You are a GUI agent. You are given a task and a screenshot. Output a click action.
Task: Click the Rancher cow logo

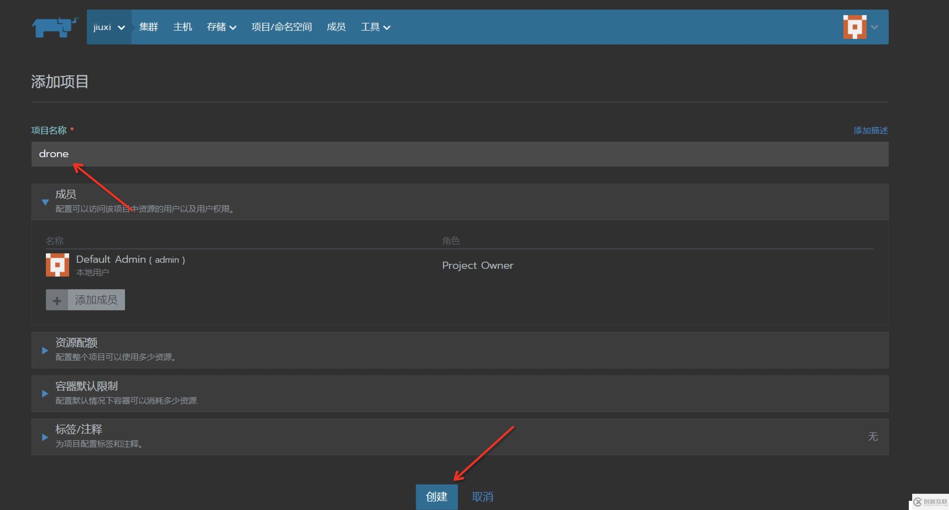coord(55,27)
